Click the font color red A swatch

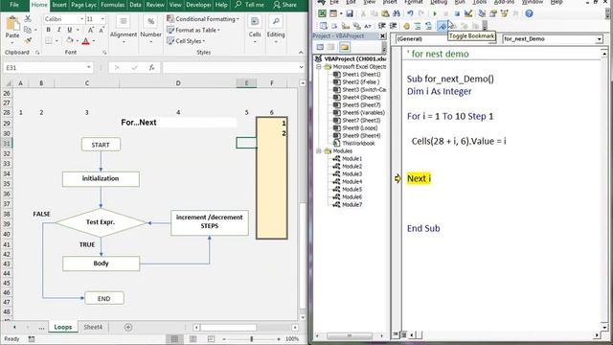(86, 41)
